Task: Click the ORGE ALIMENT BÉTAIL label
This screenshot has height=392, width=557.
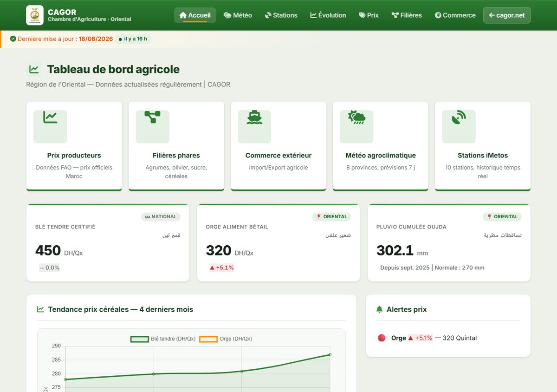Action: pyautogui.click(x=237, y=227)
